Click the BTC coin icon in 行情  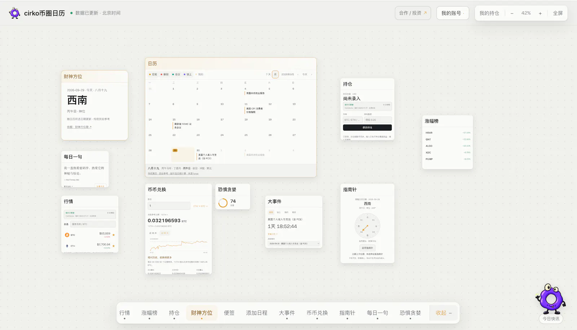click(x=67, y=235)
